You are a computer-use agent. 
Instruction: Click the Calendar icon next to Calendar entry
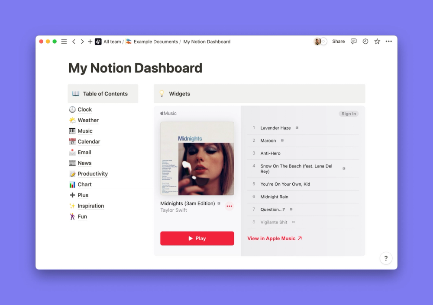pyautogui.click(x=71, y=141)
